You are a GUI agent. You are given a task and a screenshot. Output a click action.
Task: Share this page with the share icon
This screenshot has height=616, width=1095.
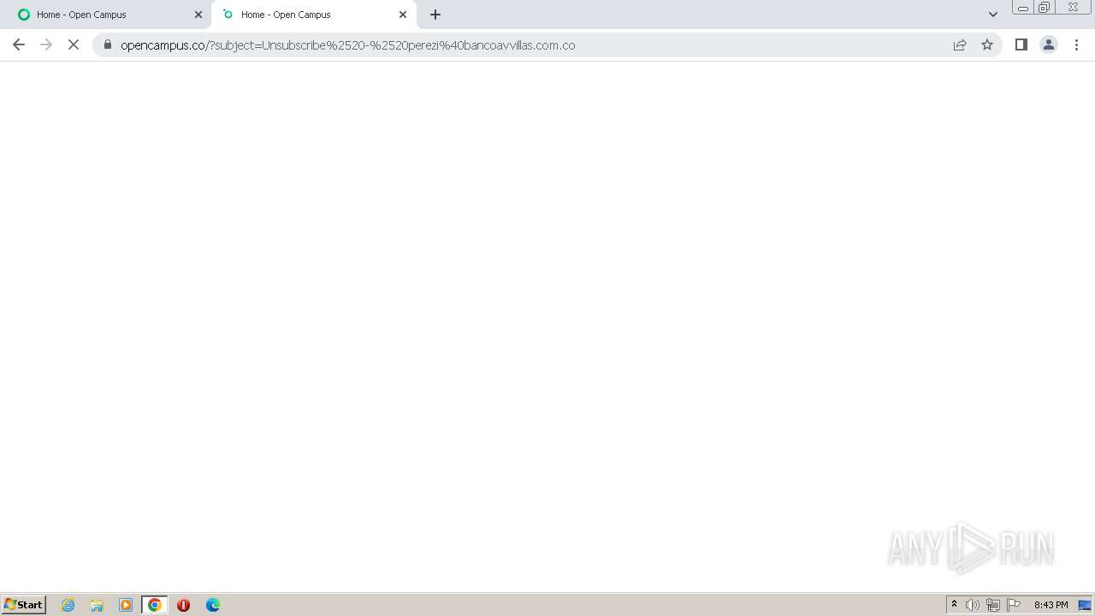pos(960,44)
